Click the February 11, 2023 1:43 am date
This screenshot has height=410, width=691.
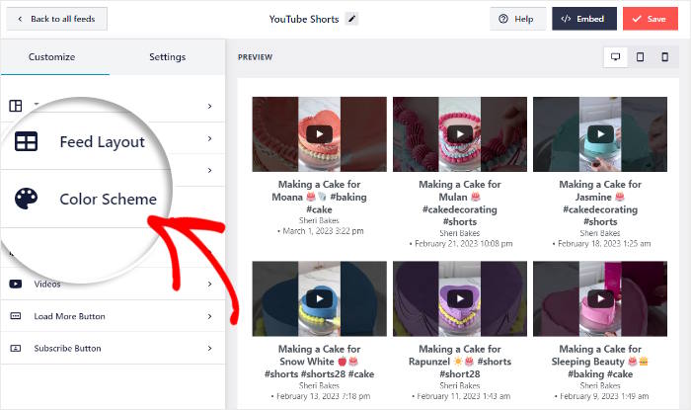(x=464, y=396)
